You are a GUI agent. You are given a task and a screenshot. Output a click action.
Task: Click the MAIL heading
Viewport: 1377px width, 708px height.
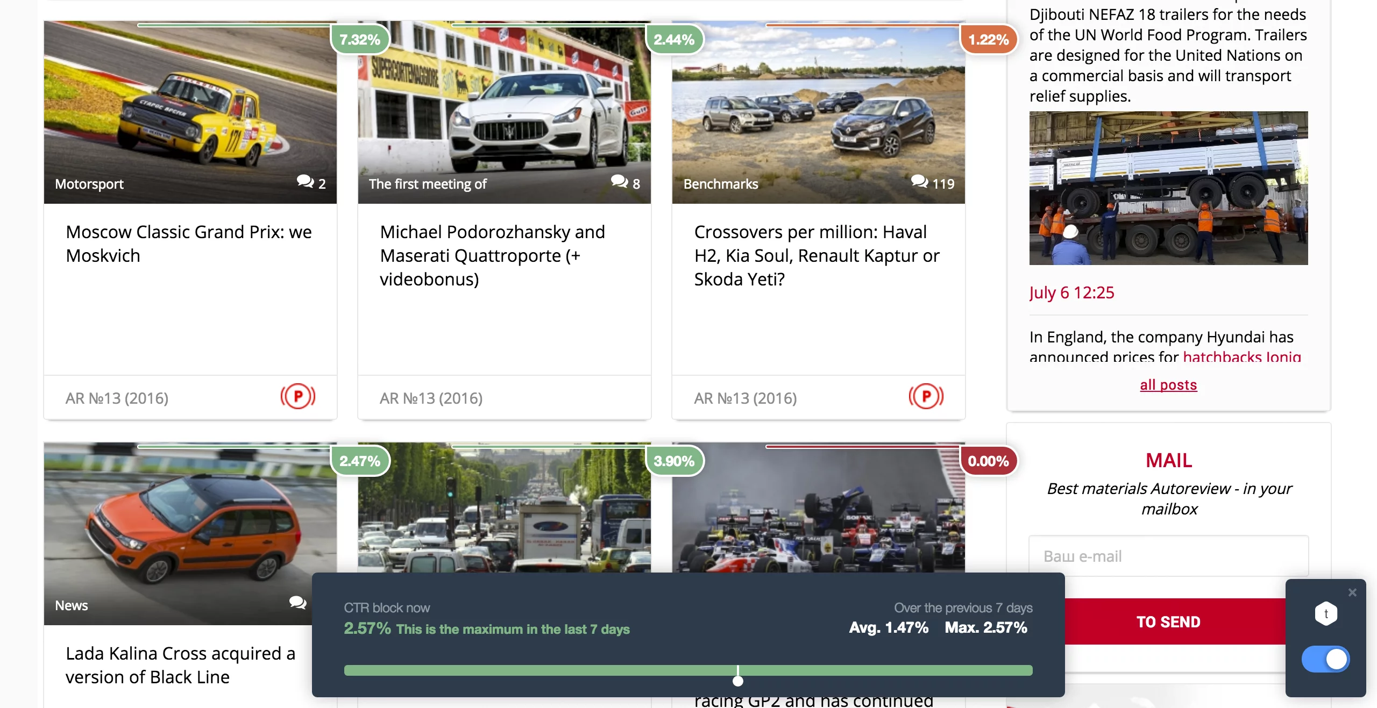pyautogui.click(x=1168, y=460)
